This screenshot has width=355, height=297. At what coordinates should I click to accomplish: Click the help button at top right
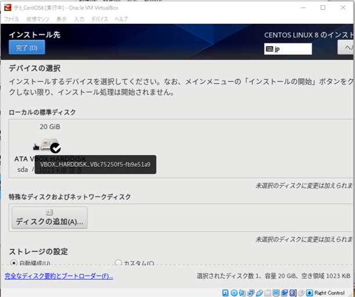(x=346, y=47)
